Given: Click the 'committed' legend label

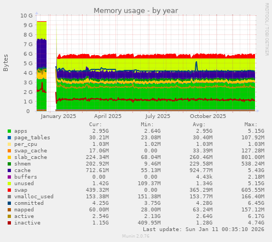Looking at the screenshot, I should (x=29, y=203).
